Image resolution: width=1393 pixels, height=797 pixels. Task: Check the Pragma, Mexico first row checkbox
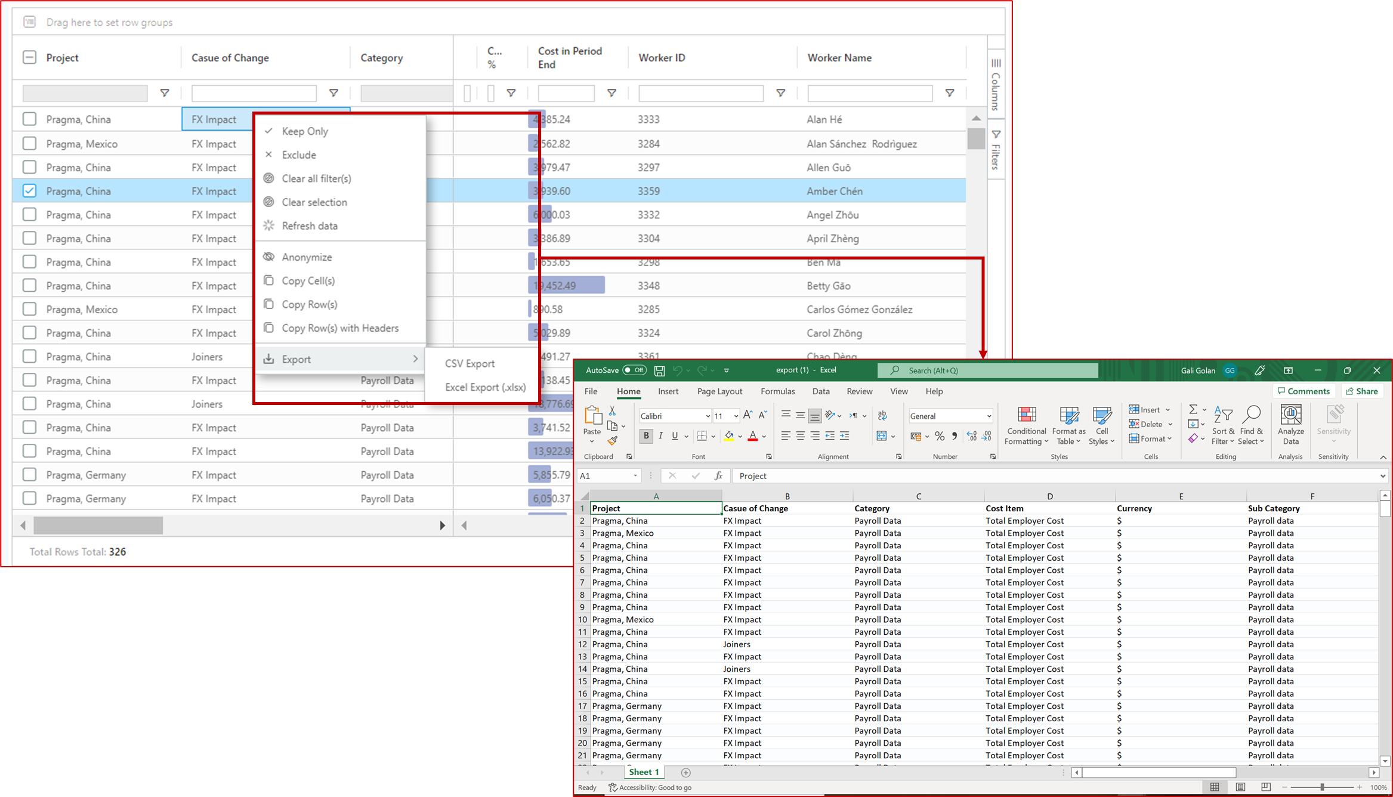(x=29, y=144)
